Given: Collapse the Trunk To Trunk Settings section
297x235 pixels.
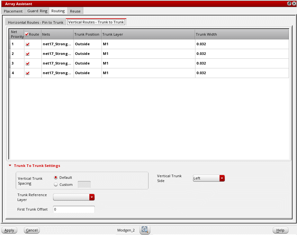Looking at the screenshot, I should 10,166.
